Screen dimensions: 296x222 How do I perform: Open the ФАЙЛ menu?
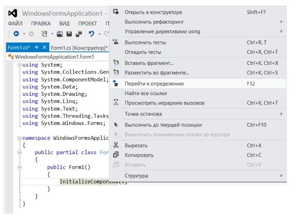(x=15, y=23)
